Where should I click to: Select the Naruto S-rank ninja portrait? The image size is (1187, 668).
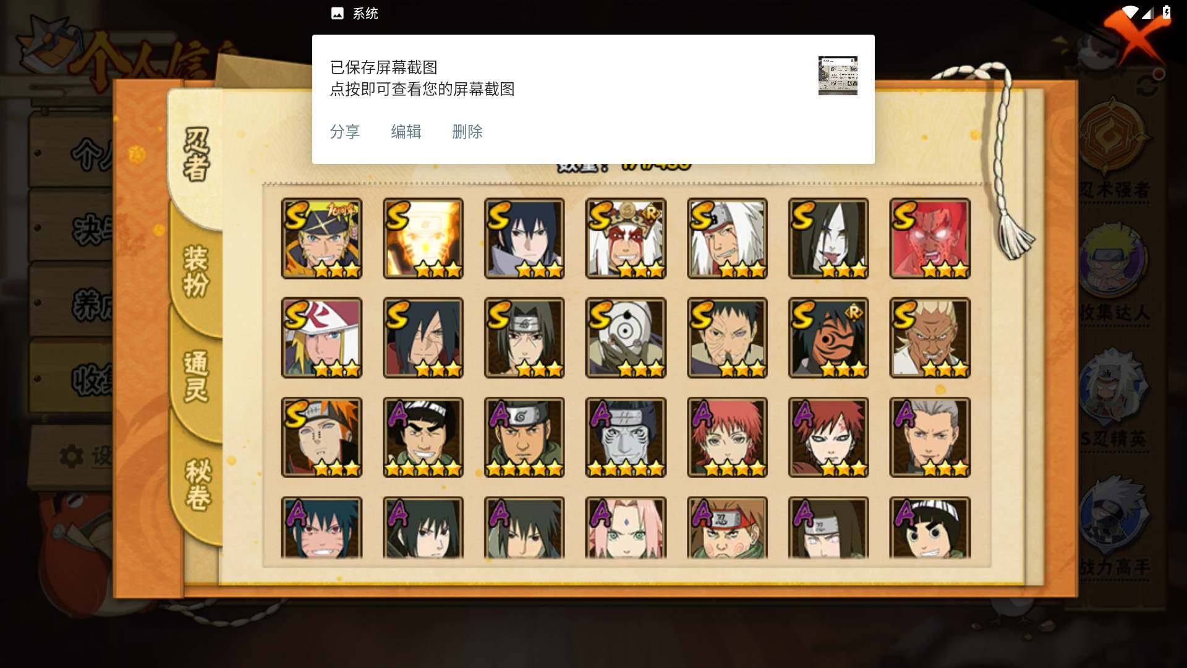click(x=321, y=238)
